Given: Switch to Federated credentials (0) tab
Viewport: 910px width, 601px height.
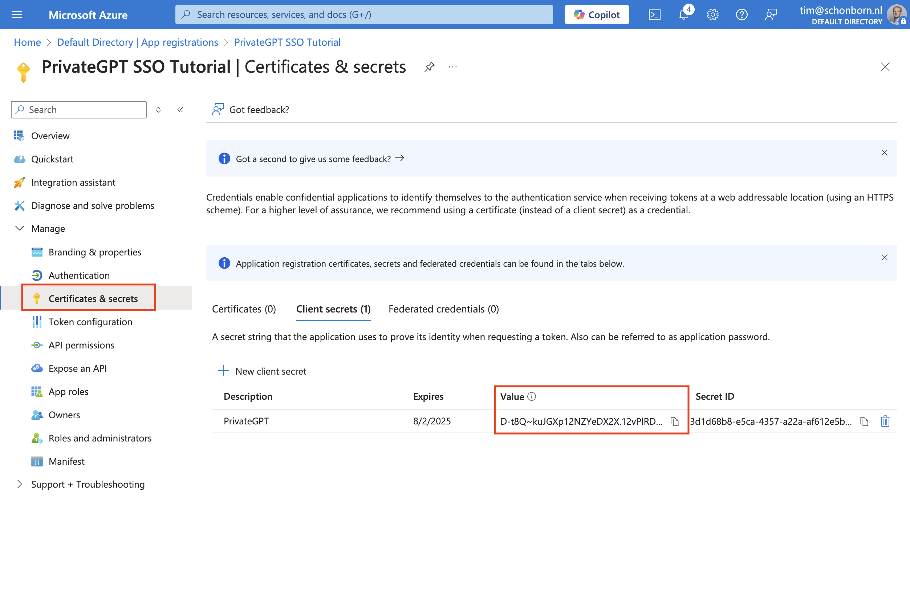Looking at the screenshot, I should (443, 309).
